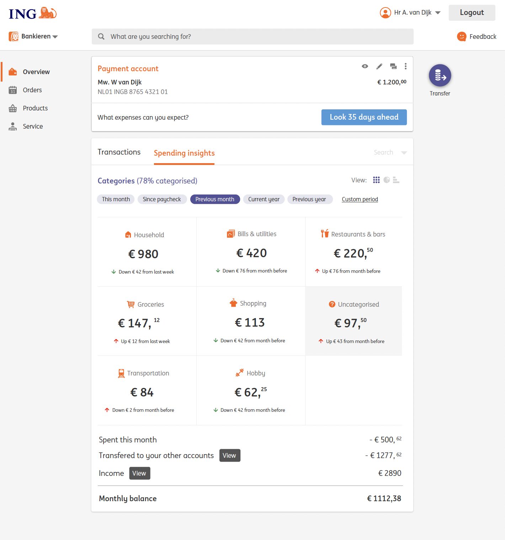
Task: Expand the transactions Search dropdown arrow
Action: 404,152
